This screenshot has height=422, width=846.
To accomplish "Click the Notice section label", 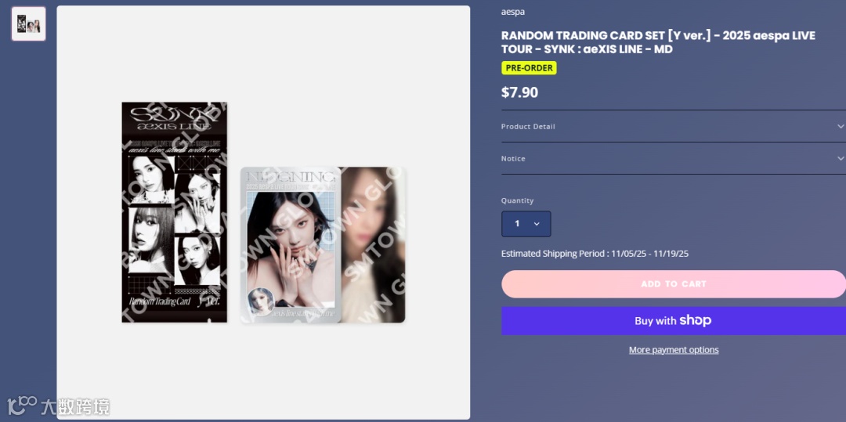I will coord(513,158).
